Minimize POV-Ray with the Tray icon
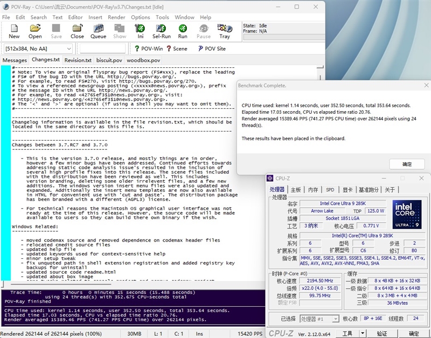Screen dimensions: 431x338 click(x=225, y=30)
